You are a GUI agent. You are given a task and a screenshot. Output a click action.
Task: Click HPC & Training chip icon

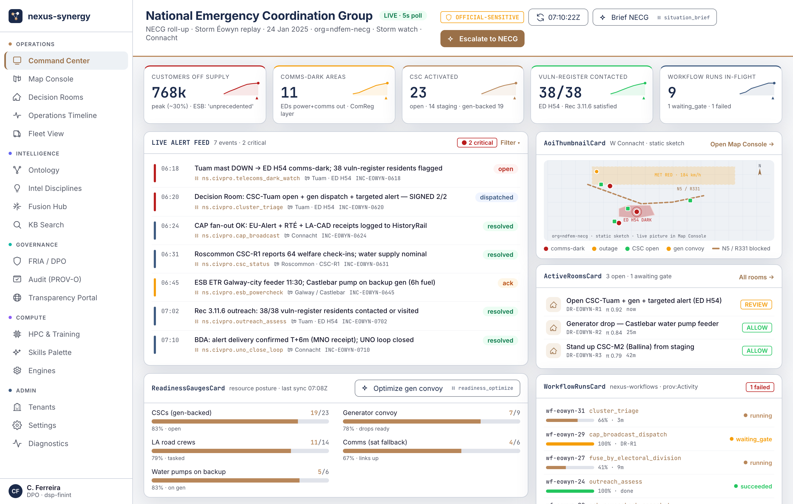[x=17, y=334]
